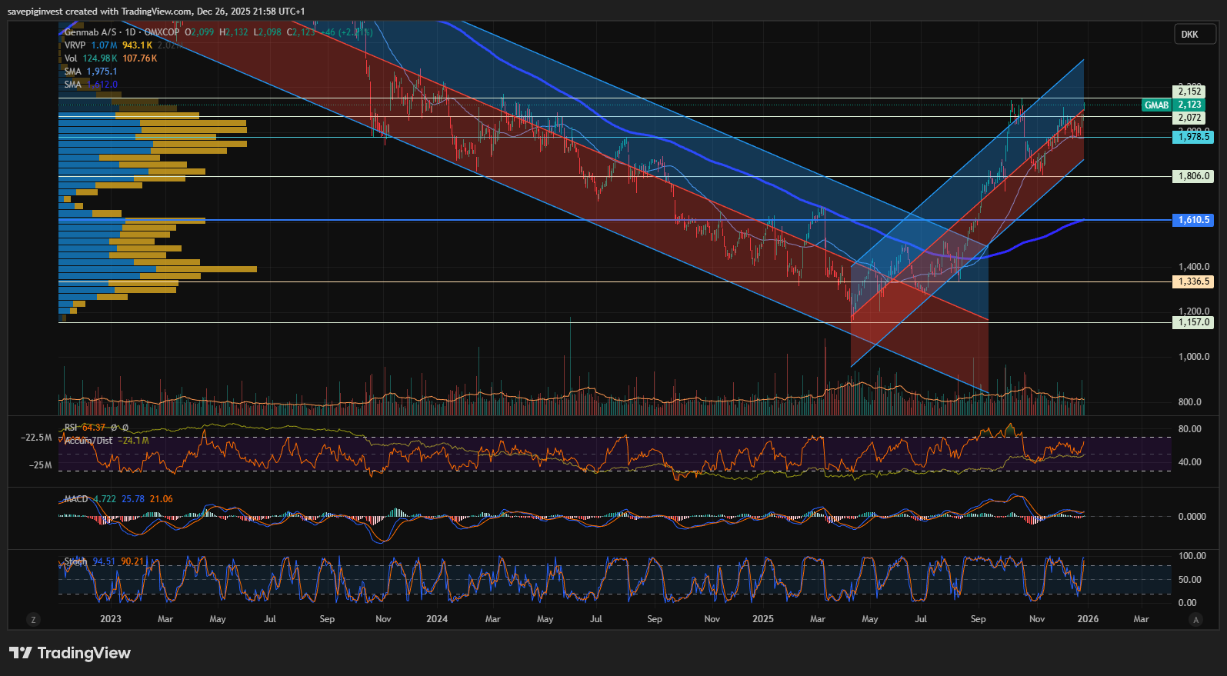Click the GMAB symbol price tag

[x=1156, y=105]
